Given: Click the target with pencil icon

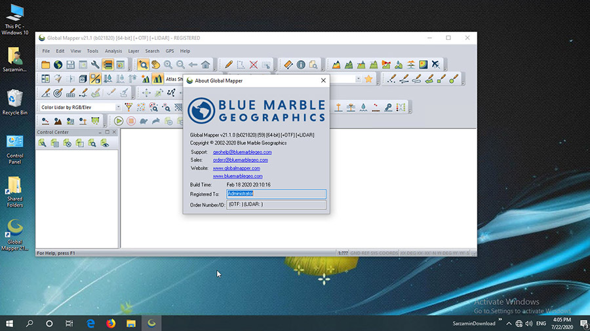Looking at the screenshot, I should click(x=58, y=93).
